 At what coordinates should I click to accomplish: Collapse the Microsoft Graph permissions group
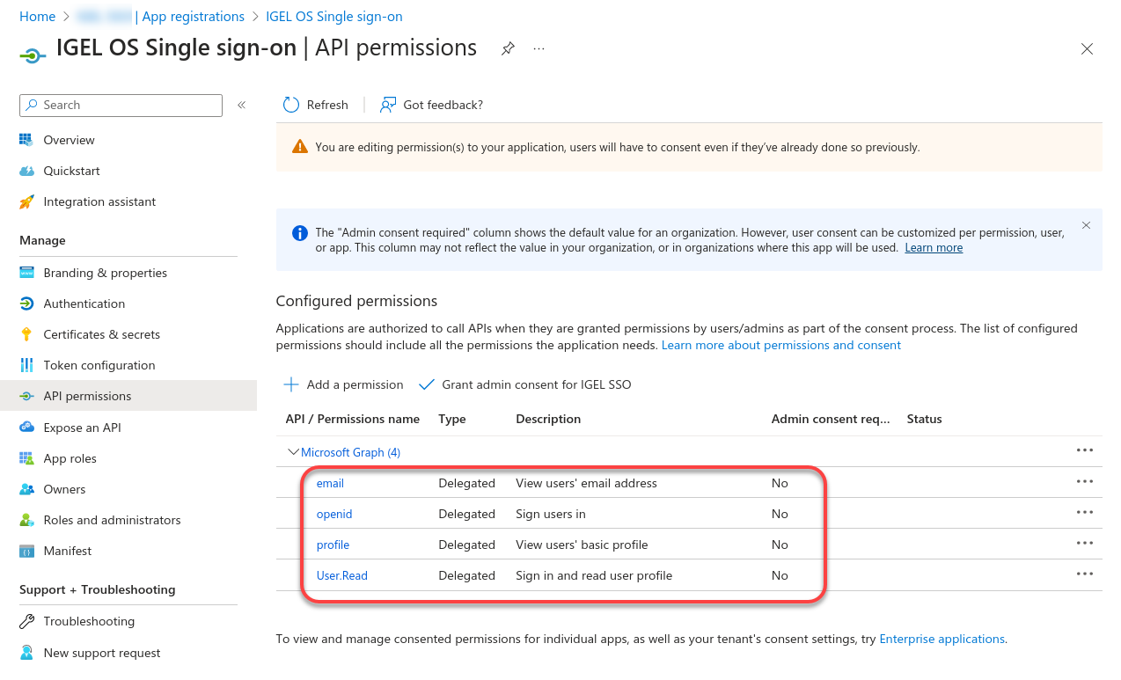293,452
